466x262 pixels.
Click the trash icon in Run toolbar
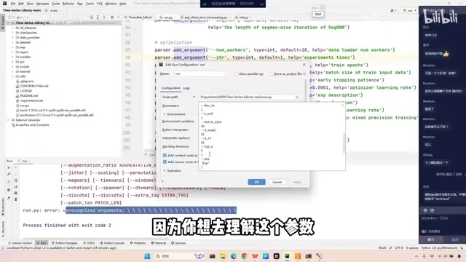pyautogui.click(x=16, y=199)
